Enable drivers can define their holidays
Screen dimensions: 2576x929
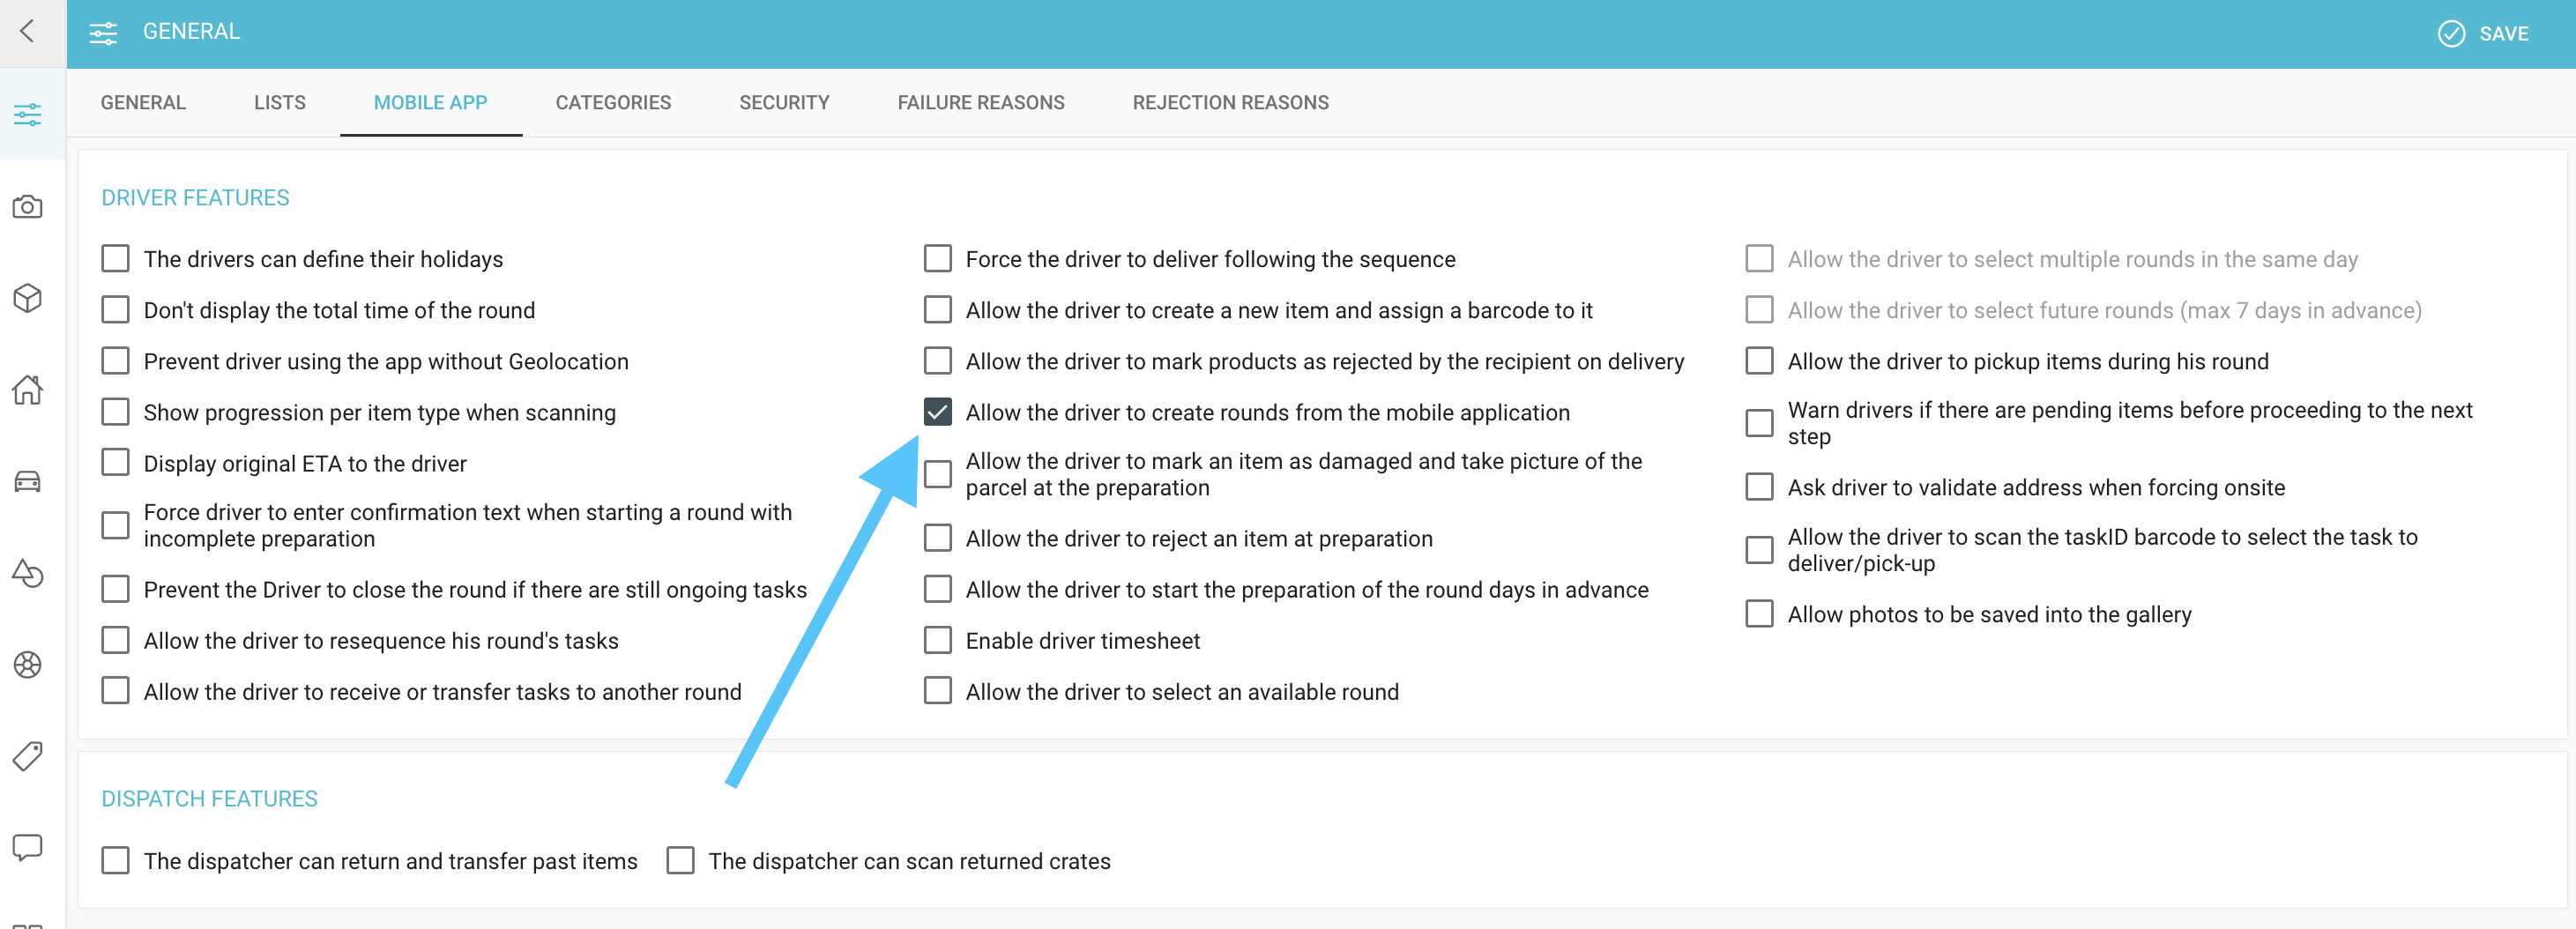coord(116,259)
